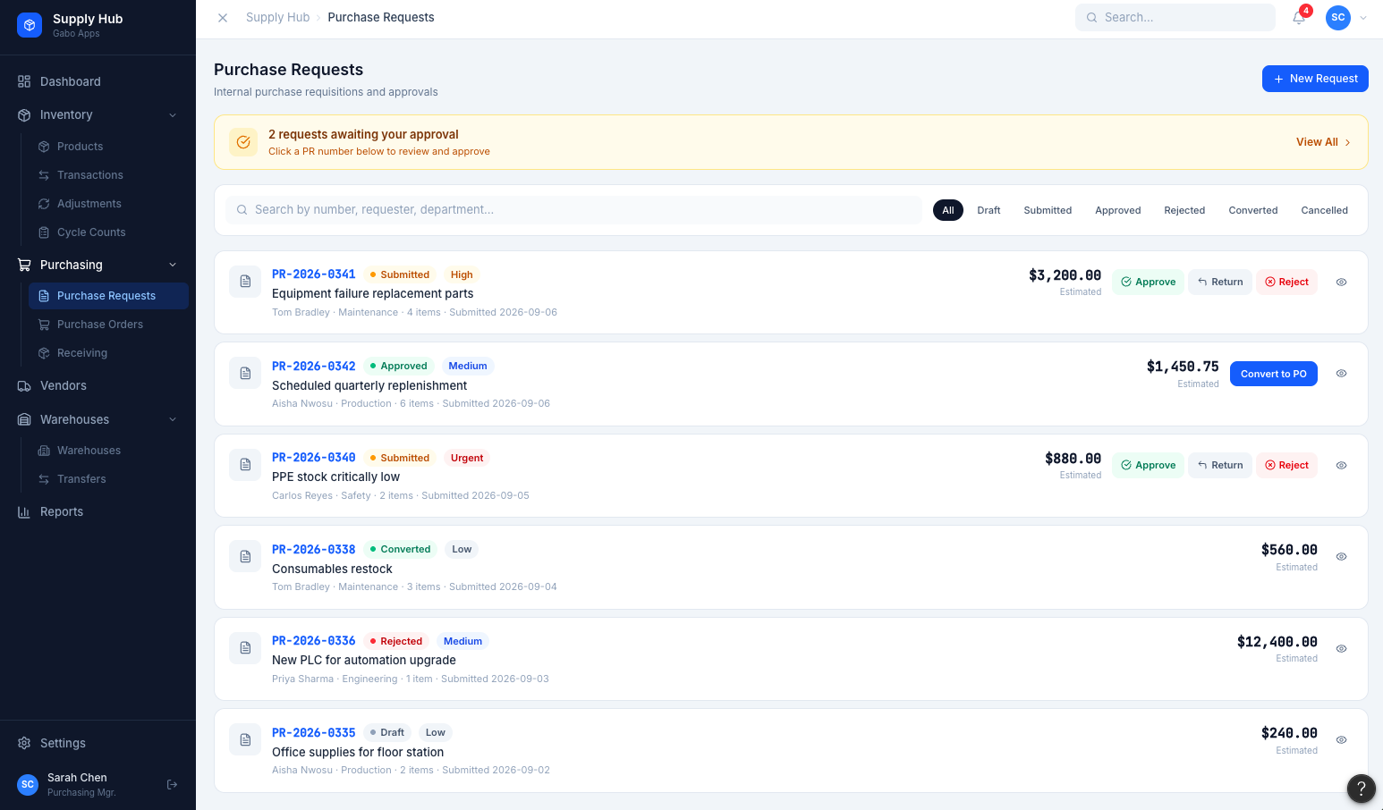Filter requests by Cancelled status

coord(1324,210)
